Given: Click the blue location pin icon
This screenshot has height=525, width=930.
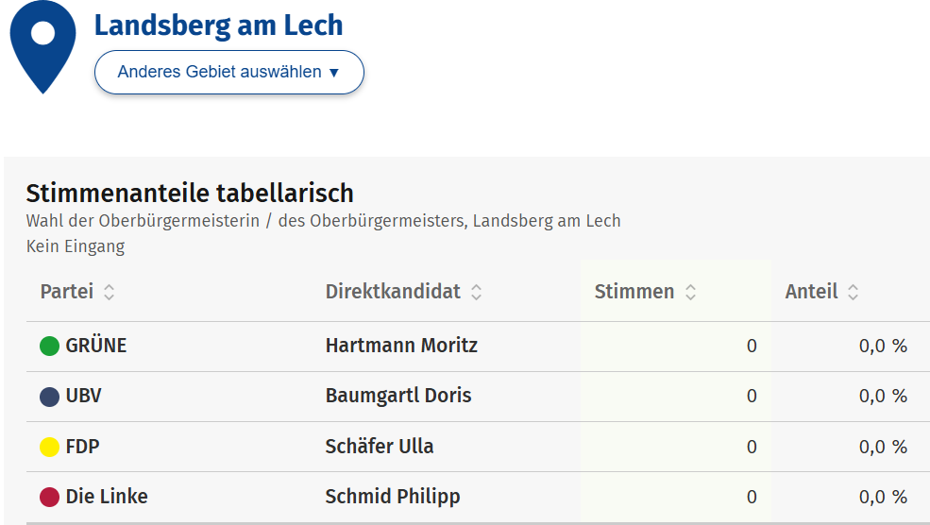Looking at the screenshot, I should pyautogui.click(x=42, y=42).
